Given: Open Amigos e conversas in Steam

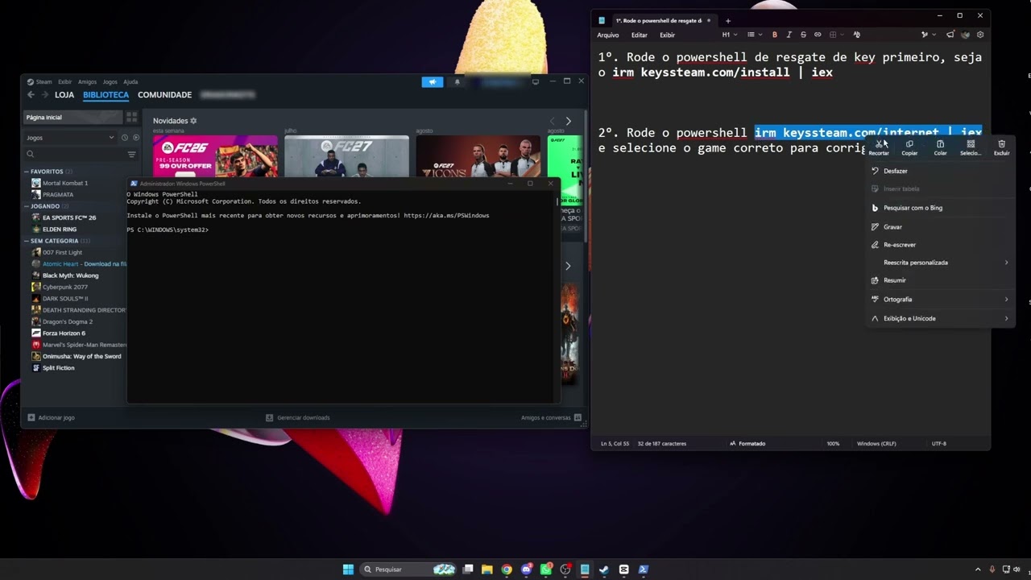Looking at the screenshot, I should [x=552, y=417].
